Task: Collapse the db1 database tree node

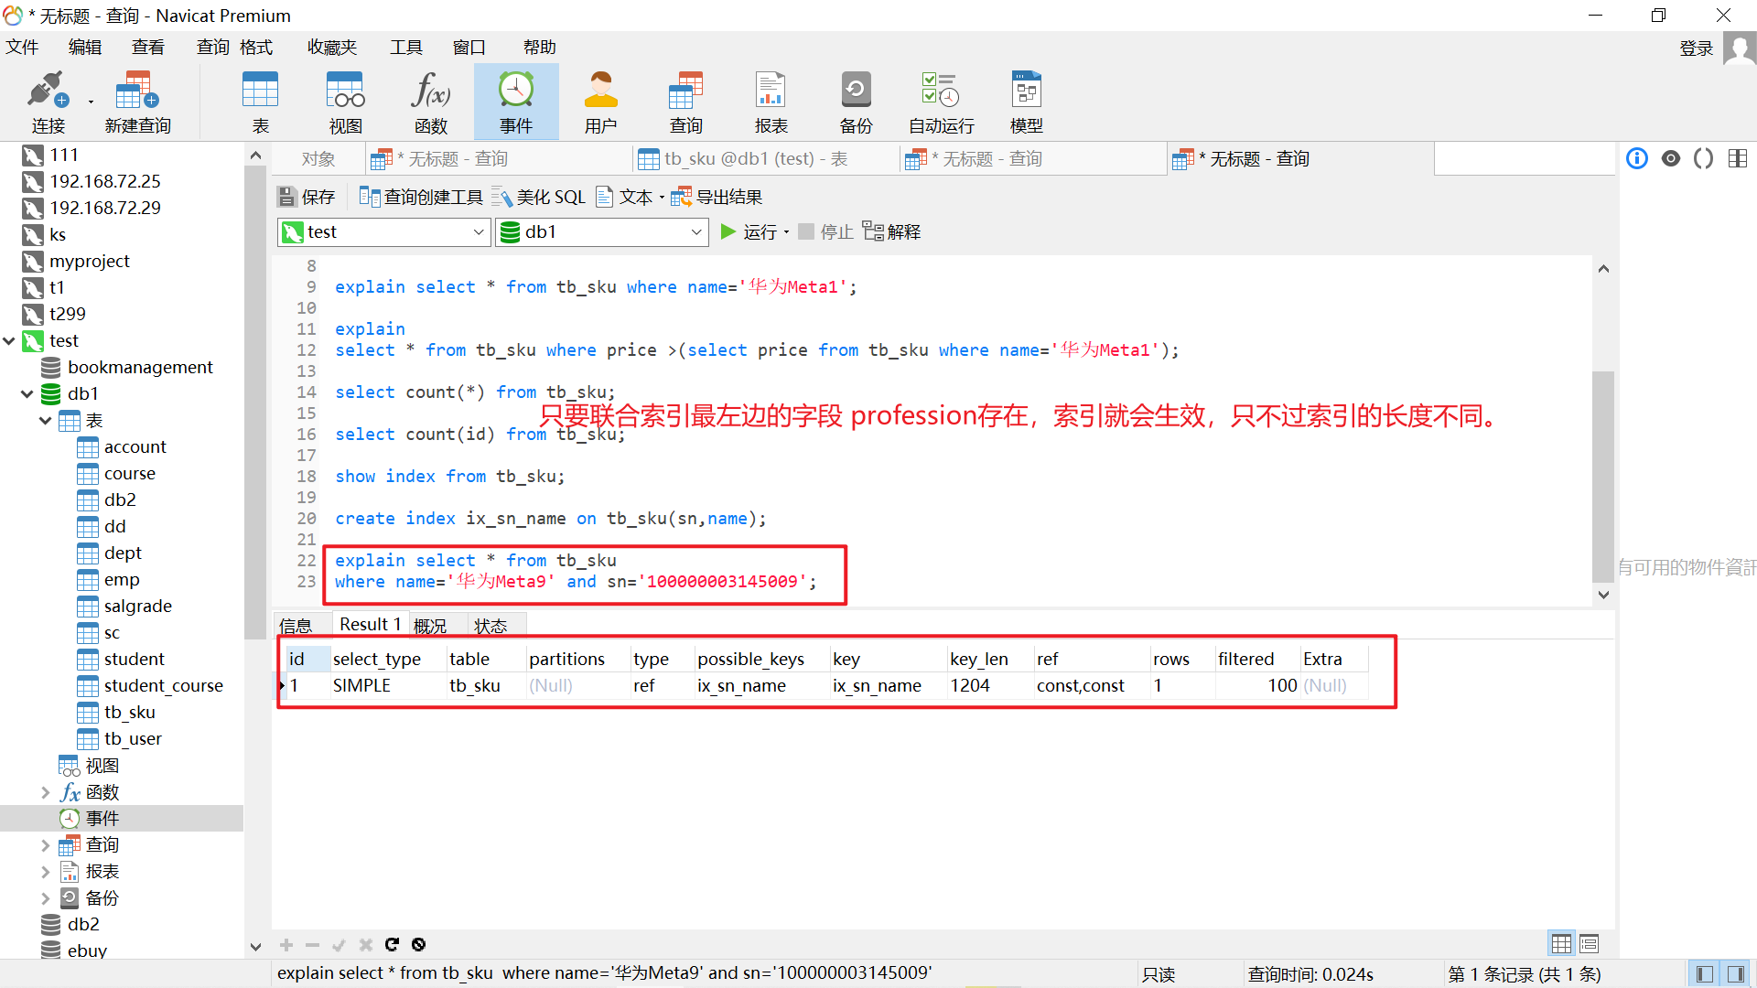Action: click(27, 394)
